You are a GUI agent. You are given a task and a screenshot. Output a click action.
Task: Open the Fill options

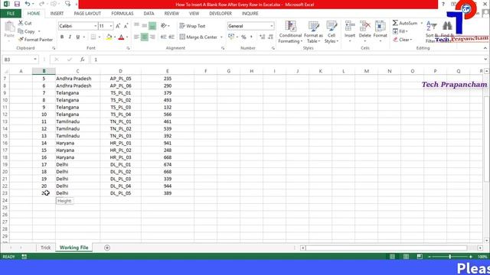point(400,31)
